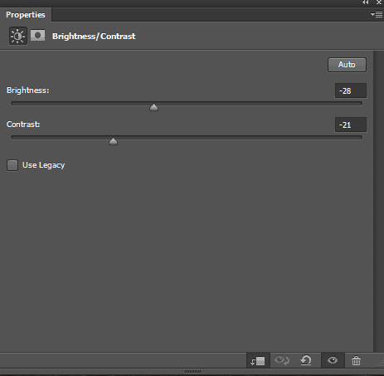Delete this adjustment layer with trash icon

pos(356,360)
